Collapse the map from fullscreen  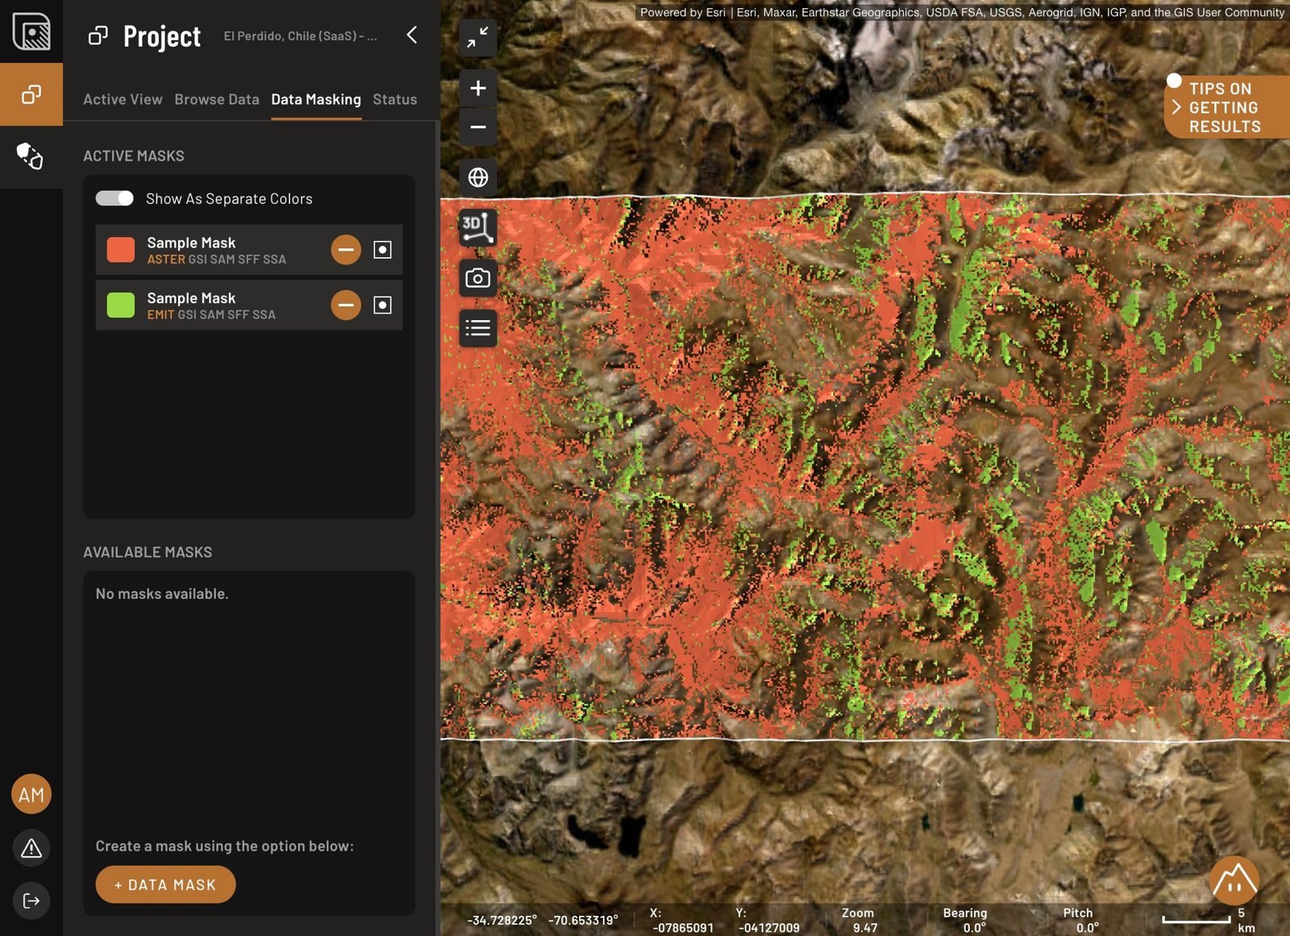tap(478, 37)
